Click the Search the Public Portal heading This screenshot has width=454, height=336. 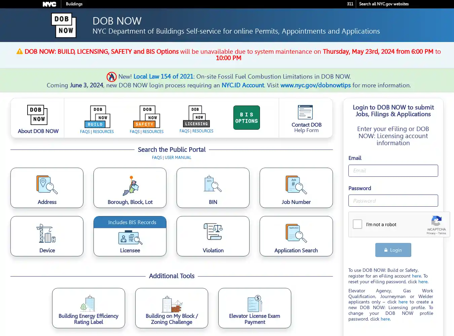click(172, 150)
